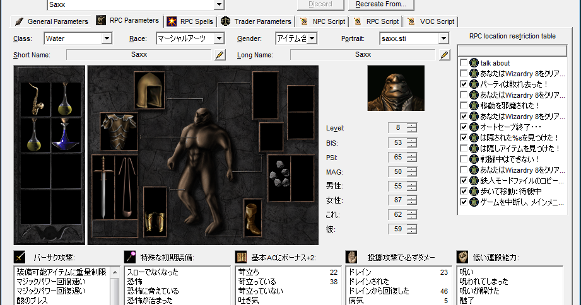This screenshot has height=305, width=581.
Task: Toggle 'は隠された%sを見つけた！' checkbox
Action: 464,138
